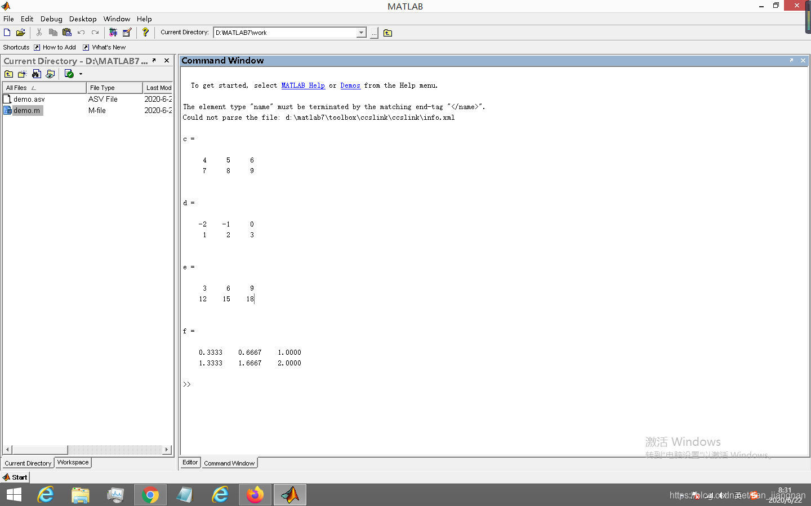Screen dimensions: 811x506
Task: Sort by All Files column header
Action: click(x=44, y=88)
